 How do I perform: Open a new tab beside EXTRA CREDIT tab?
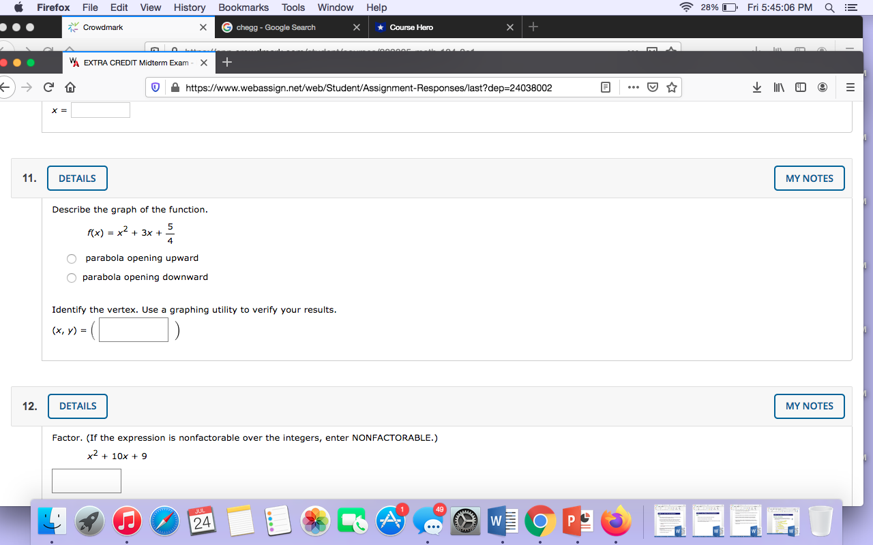[227, 63]
